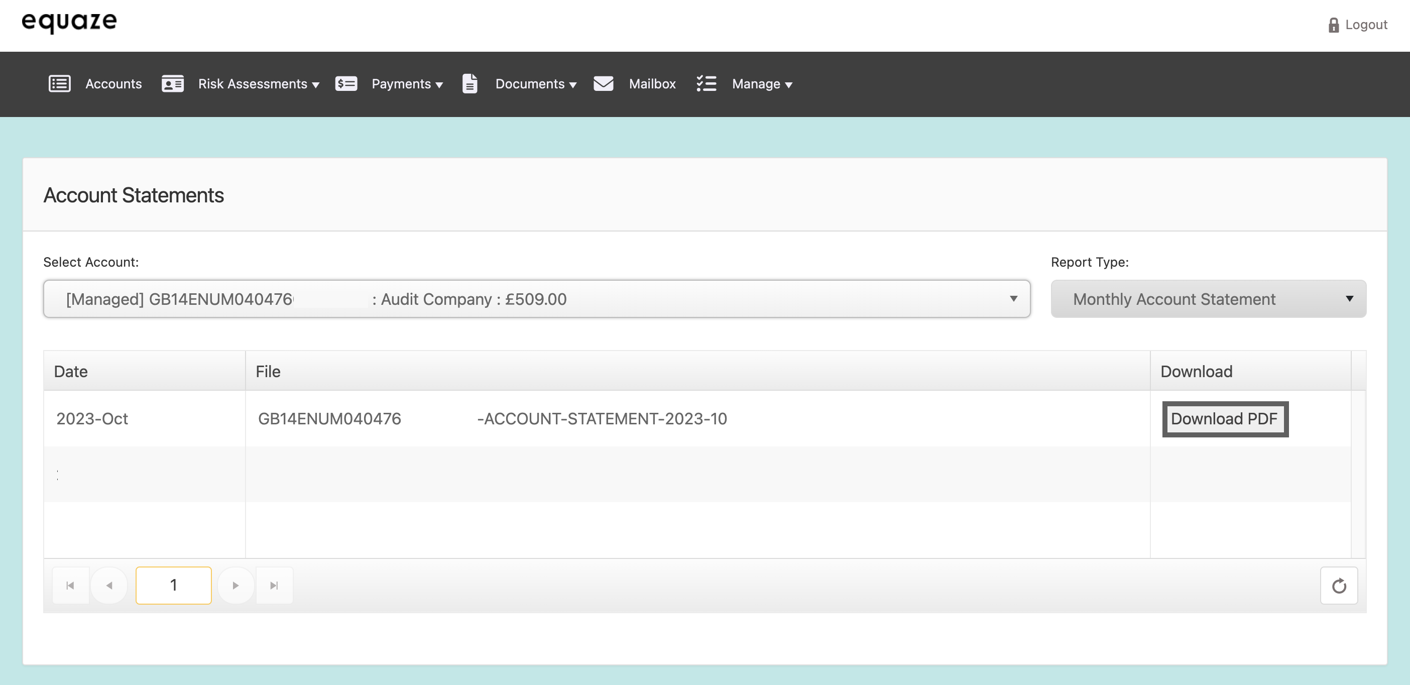Open the Report Type dropdown
This screenshot has height=685, width=1410.
point(1208,299)
